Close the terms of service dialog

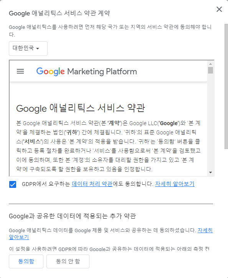coord(219,9)
